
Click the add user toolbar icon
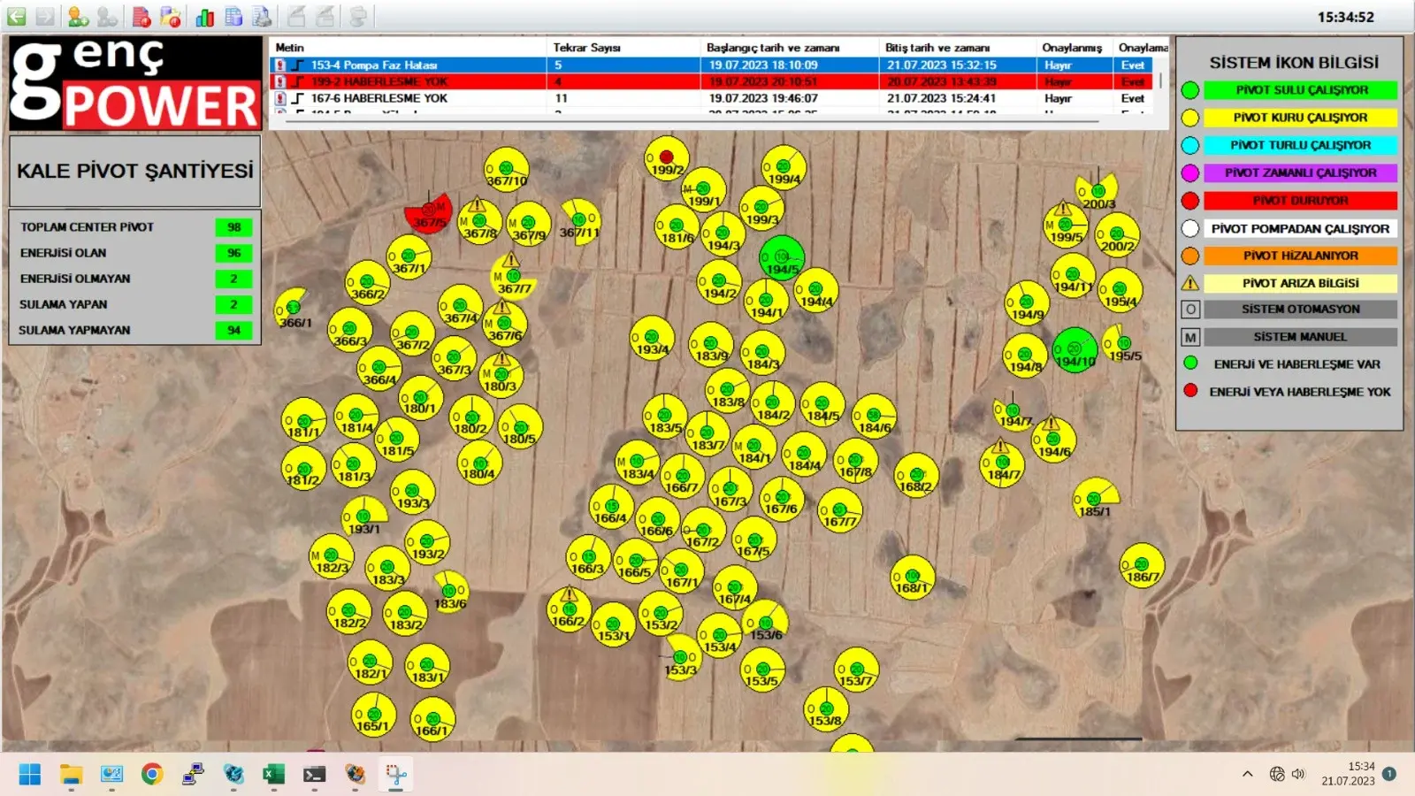[x=78, y=17]
